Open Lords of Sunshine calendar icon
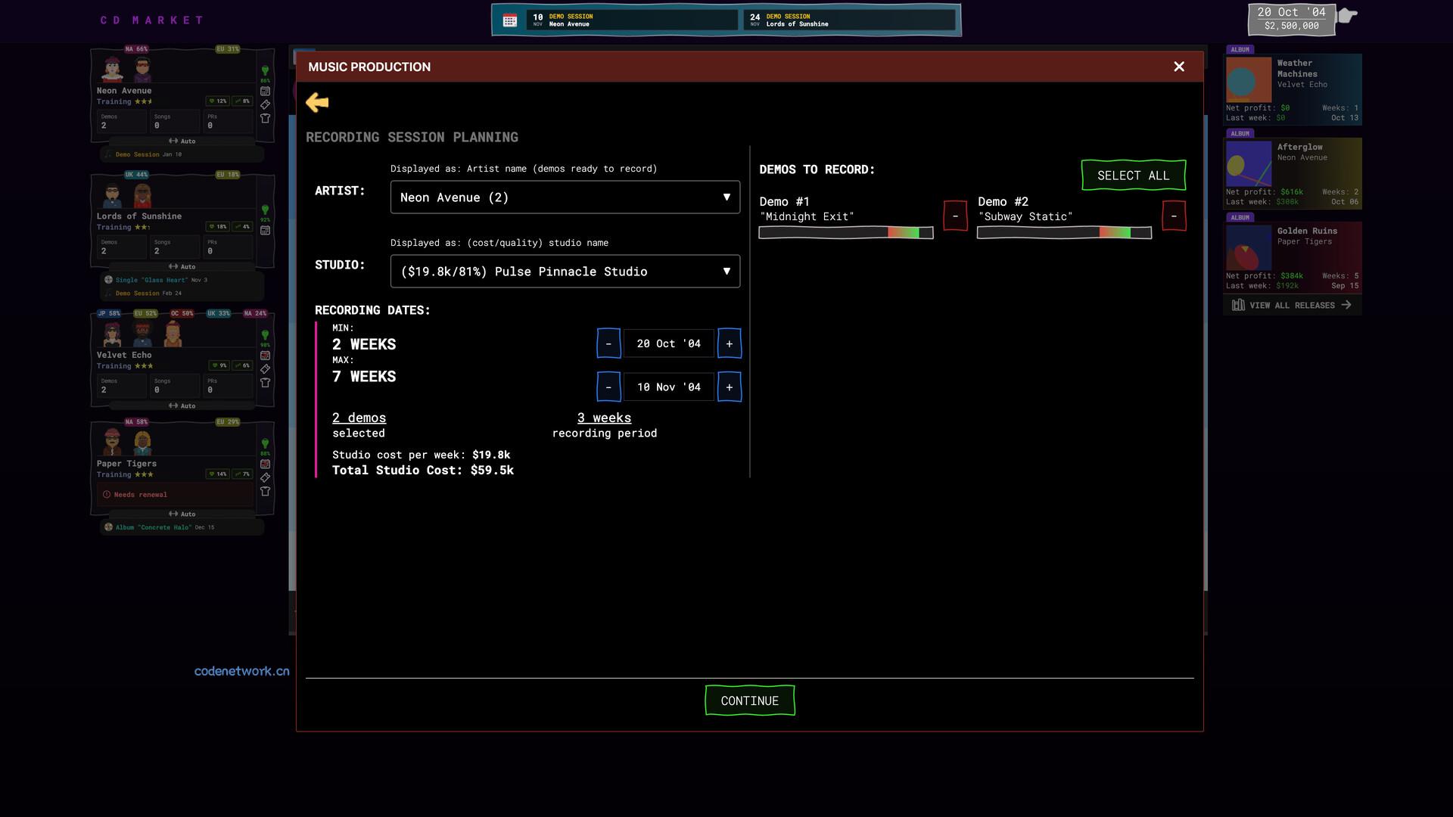This screenshot has width=1453, height=817. click(x=265, y=230)
